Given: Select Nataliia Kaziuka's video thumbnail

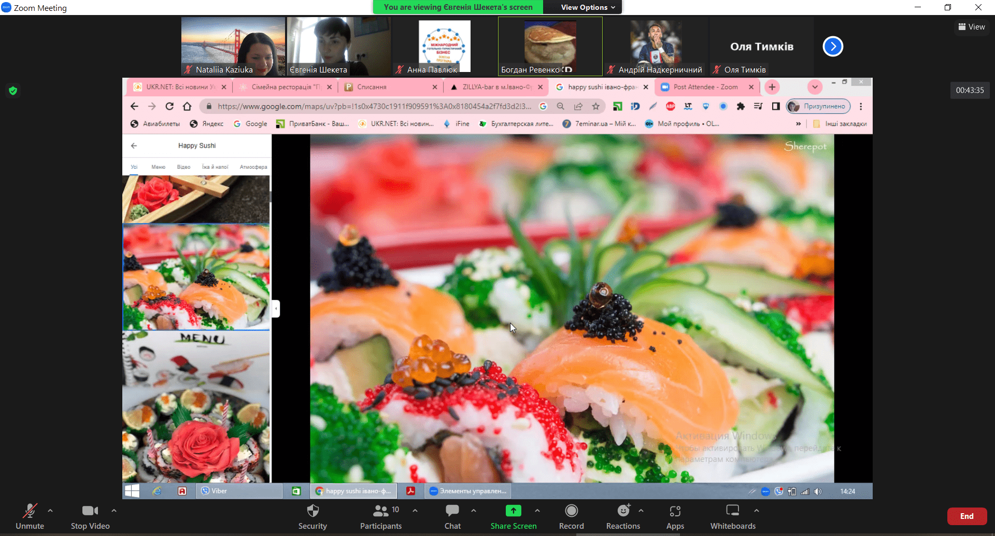Looking at the screenshot, I should (x=233, y=47).
